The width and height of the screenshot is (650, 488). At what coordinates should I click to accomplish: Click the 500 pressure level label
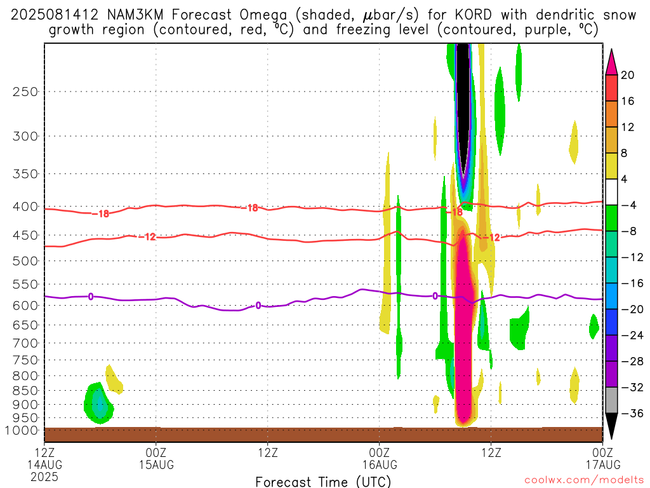25,261
